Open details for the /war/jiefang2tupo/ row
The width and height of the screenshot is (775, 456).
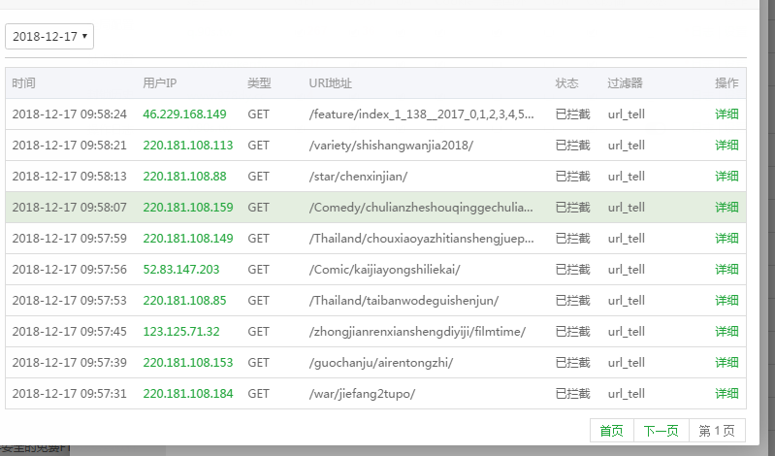pos(727,394)
